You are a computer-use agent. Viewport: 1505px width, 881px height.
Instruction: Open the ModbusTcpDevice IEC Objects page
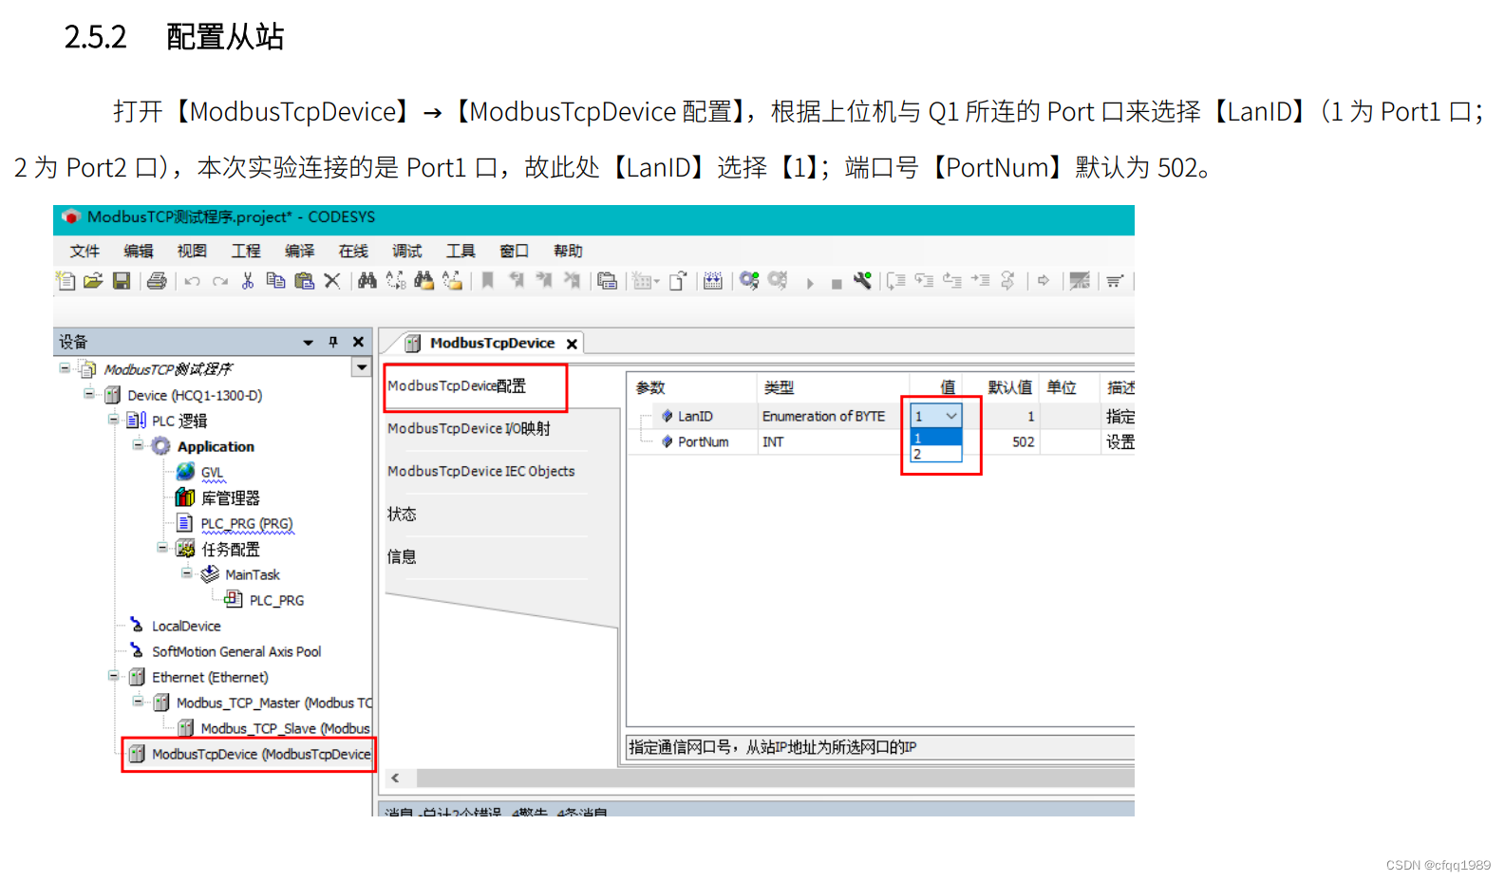[x=481, y=471]
